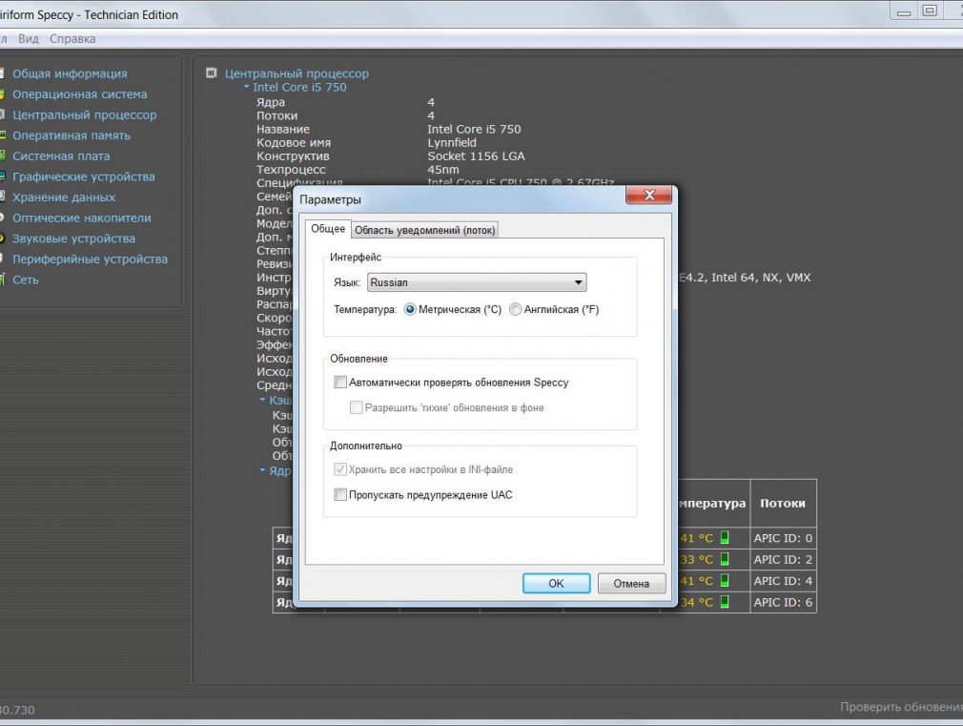Open Оперативная память in sidebar
Screen dimensions: 963x726
tap(72, 135)
